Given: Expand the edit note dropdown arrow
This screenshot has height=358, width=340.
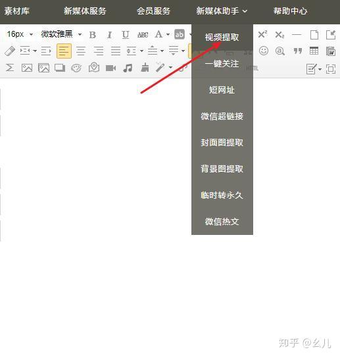Looking at the screenshot, I should tap(320, 69).
